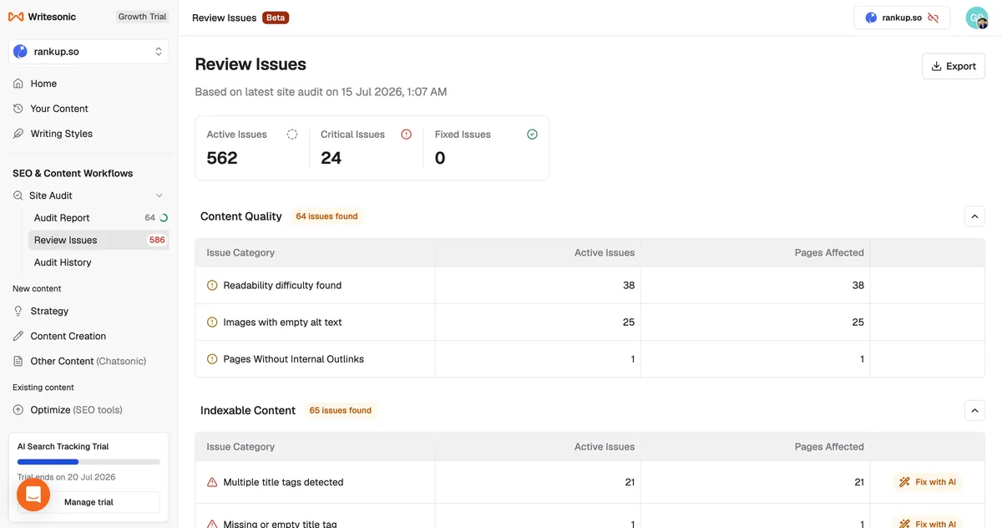Click the 586 count badge in sidebar
This screenshot has width=1002, height=528.
(157, 240)
